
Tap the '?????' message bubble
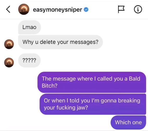click(29, 60)
